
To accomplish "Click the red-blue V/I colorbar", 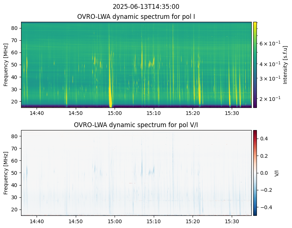I will click(x=255, y=173).
